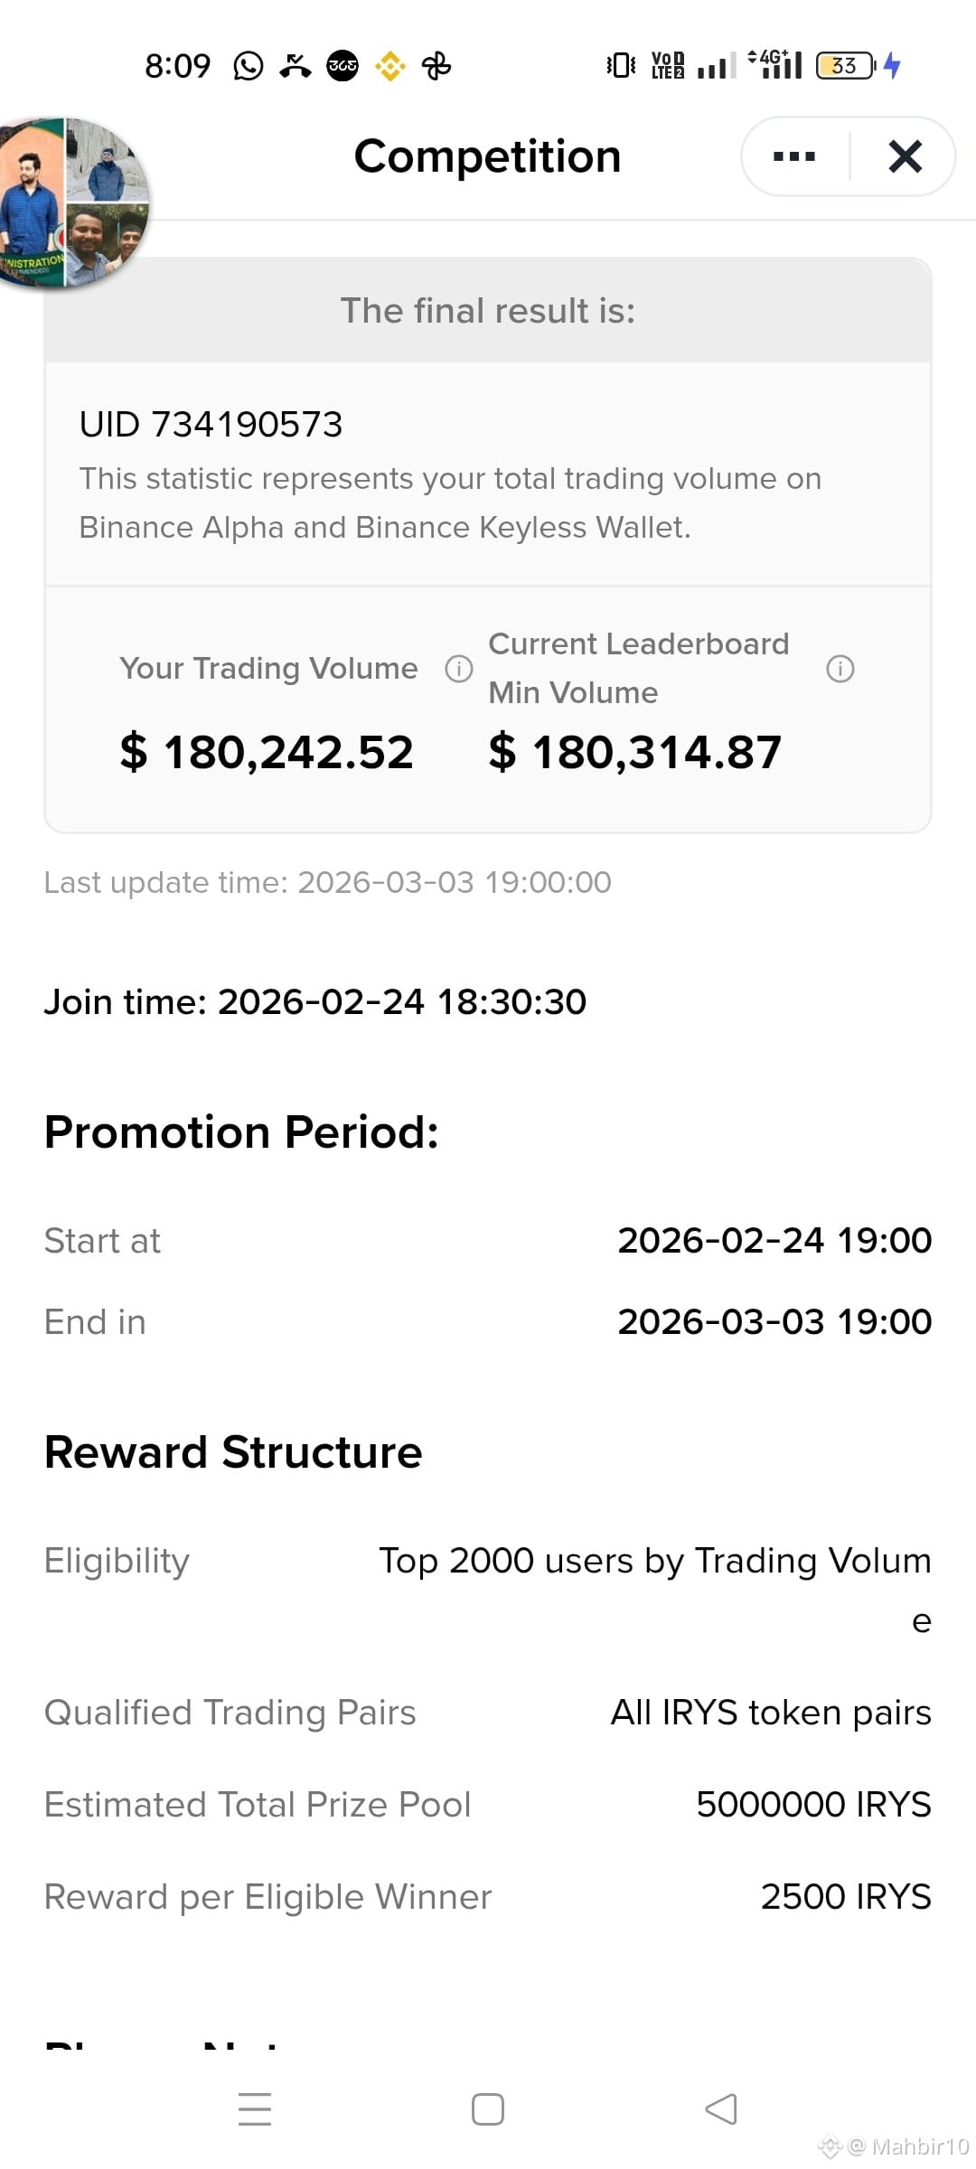Tap the Your Trading Volume amount $180,242.52
Image resolution: width=976 pixels, height=2169 pixels.
coord(267,752)
